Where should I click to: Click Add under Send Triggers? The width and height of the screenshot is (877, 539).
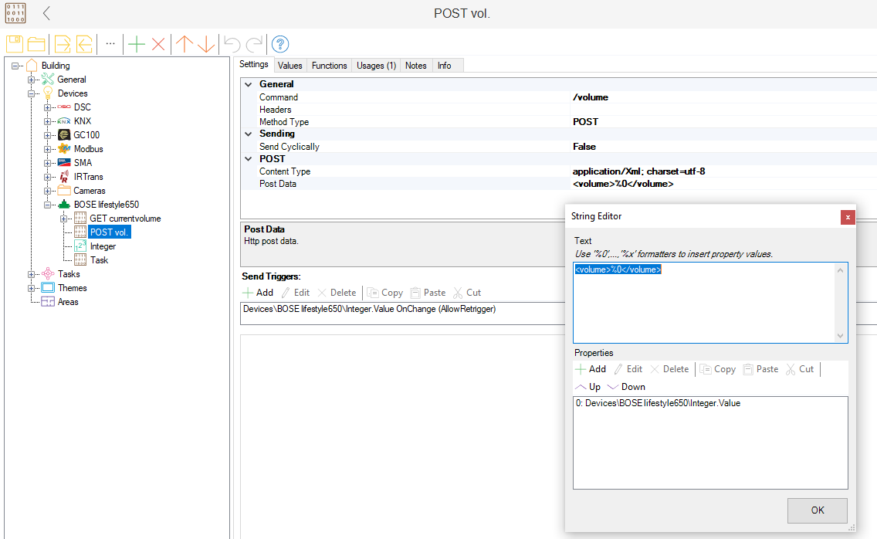(x=258, y=293)
